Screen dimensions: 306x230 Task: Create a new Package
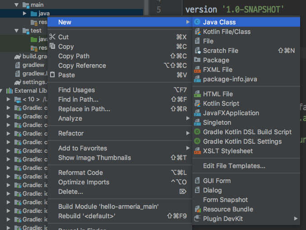coord(216,60)
